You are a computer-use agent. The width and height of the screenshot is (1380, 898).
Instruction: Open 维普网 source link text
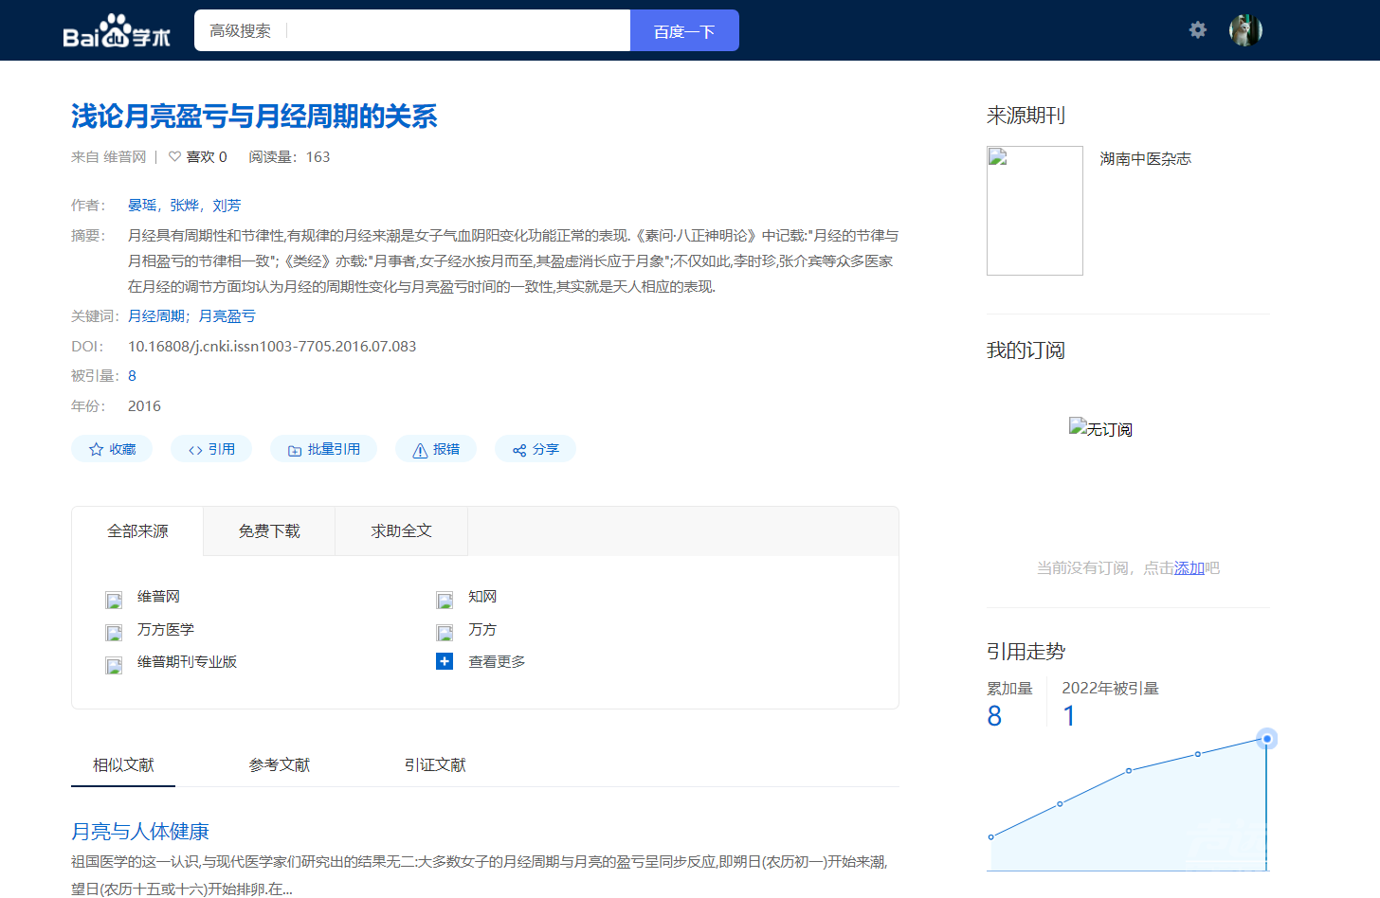[158, 597]
